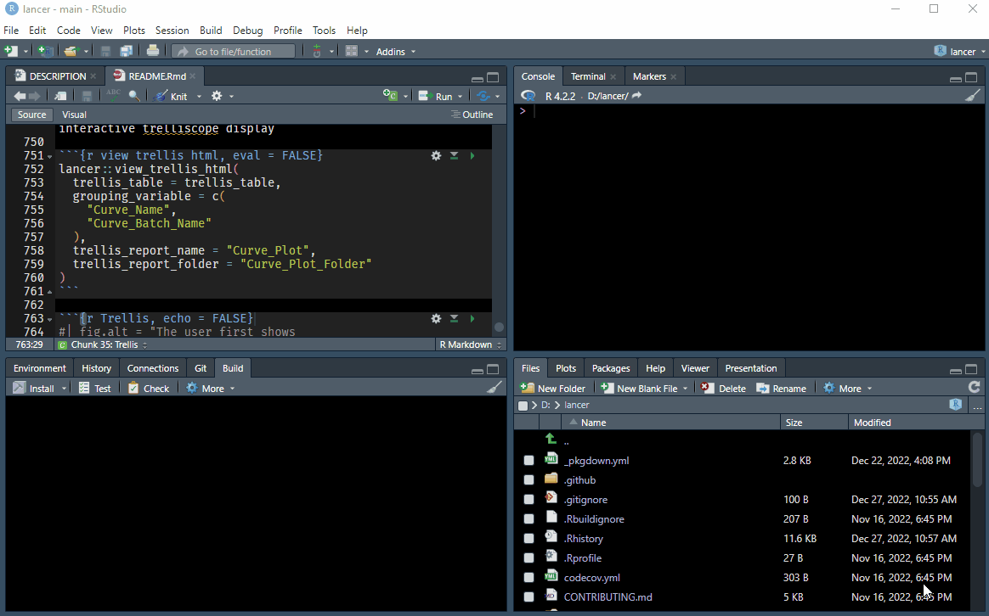Click the Check package button
The image size is (989, 616).
(149, 388)
